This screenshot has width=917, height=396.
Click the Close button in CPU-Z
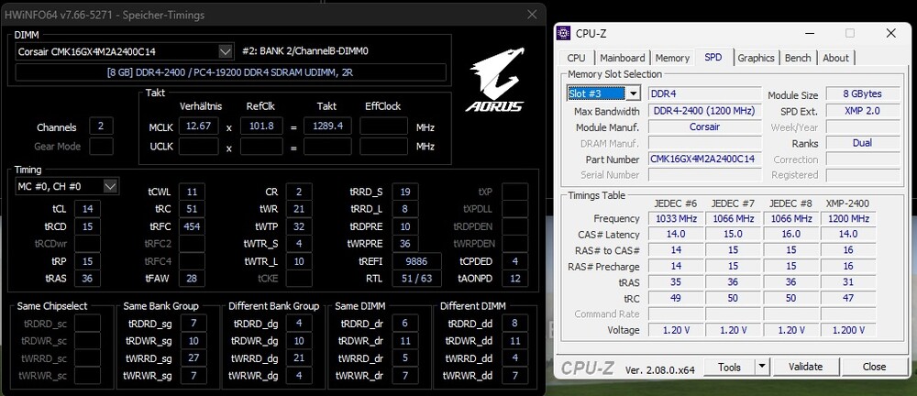click(x=874, y=367)
